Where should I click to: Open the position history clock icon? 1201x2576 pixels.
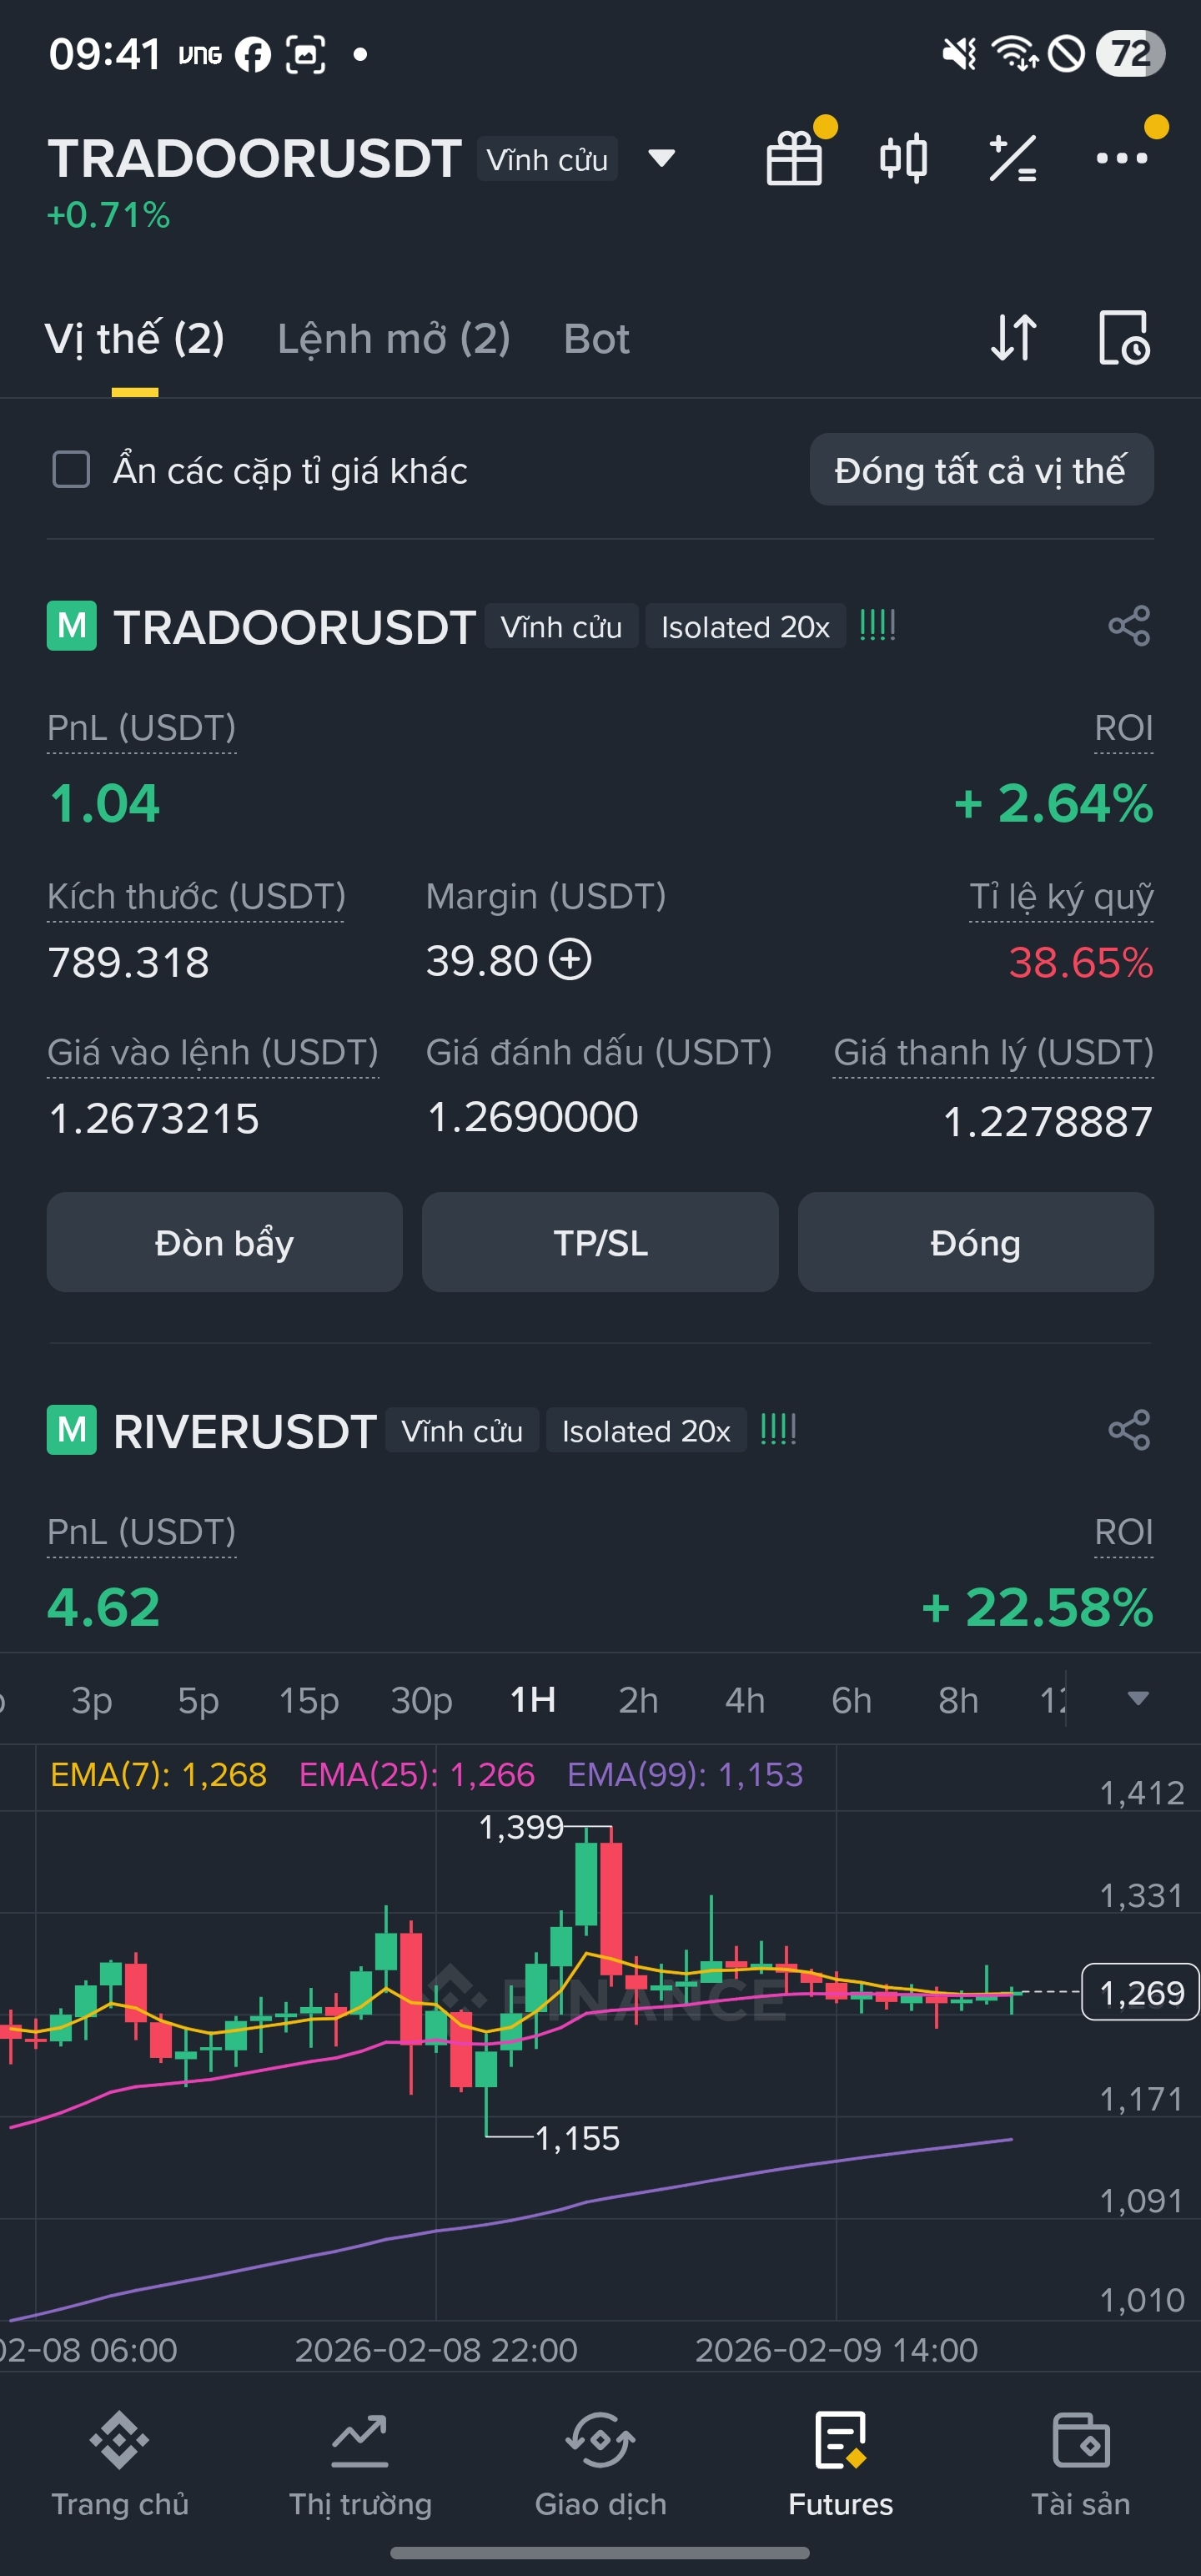[x=1124, y=338]
